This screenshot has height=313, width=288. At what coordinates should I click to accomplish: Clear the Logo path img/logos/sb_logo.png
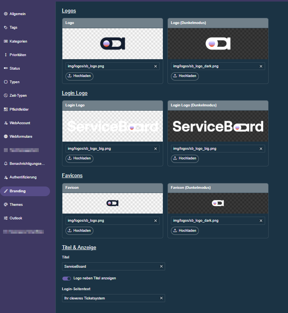155,66
